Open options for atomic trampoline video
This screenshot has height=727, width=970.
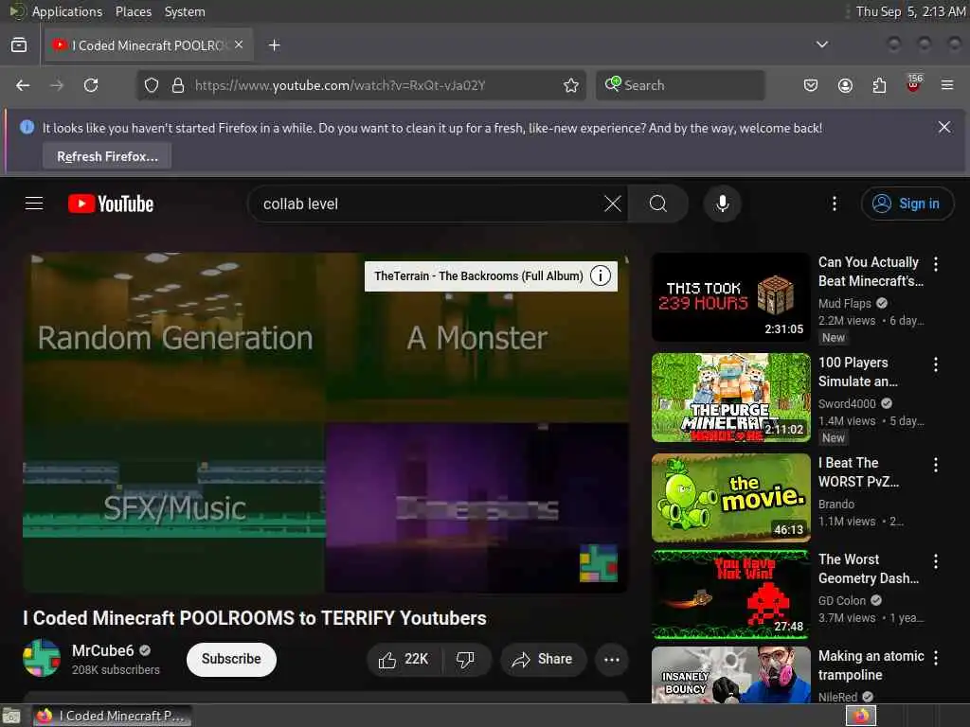coord(936,658)
